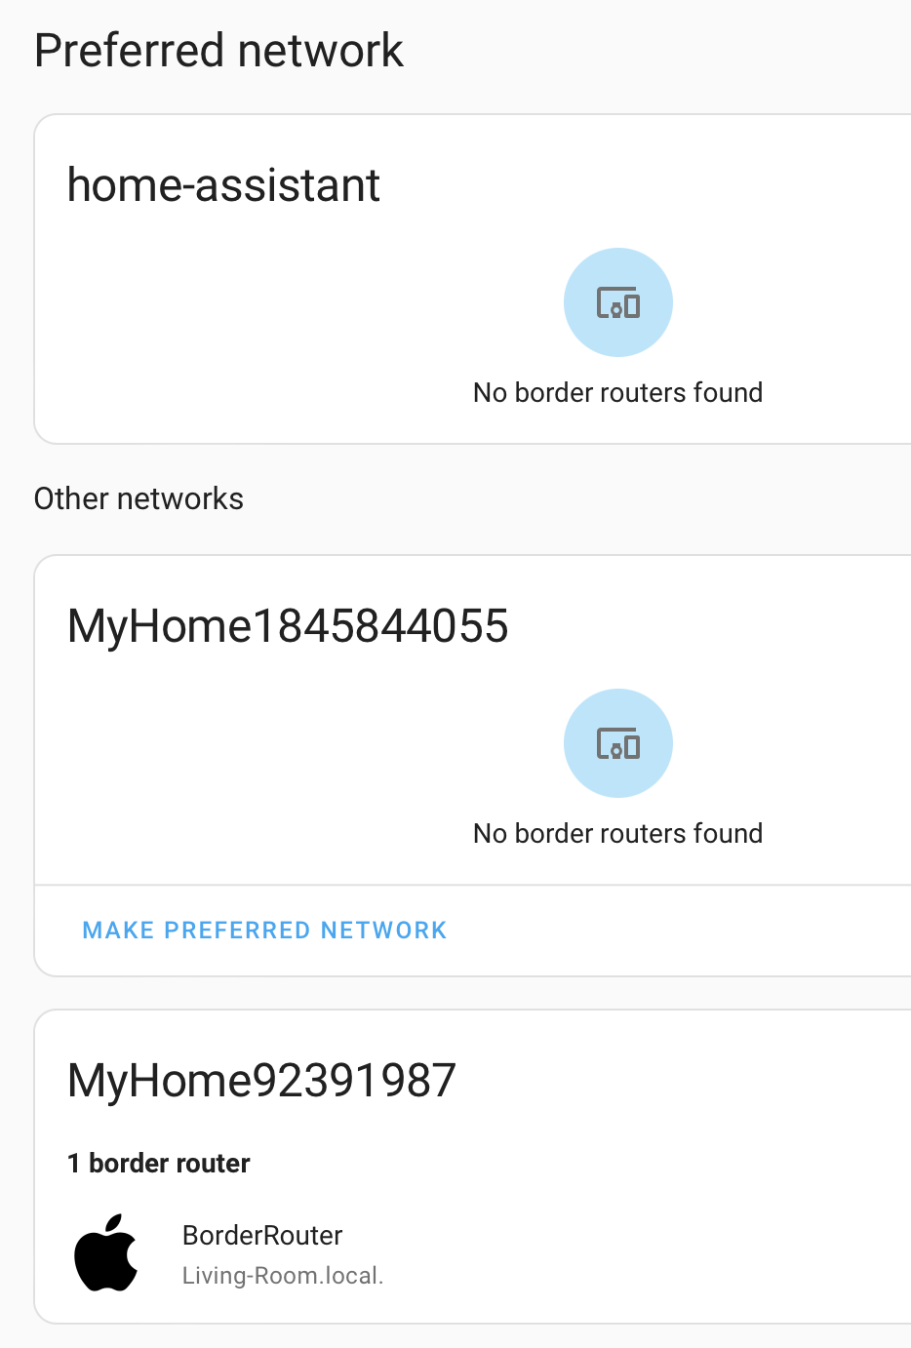Click the 1 border router label
This screenshot has height=1348, width=911.
(x=158, y=1163)
